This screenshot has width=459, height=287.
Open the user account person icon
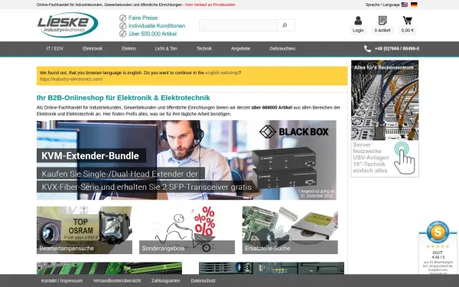358,21
